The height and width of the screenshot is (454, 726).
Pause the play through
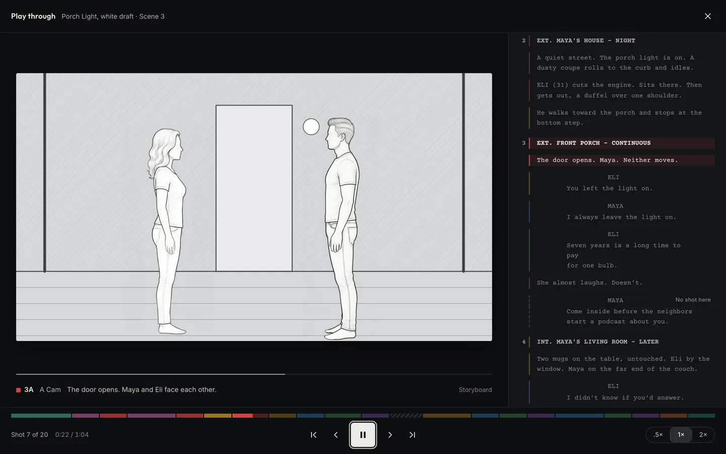pos(363,435)
